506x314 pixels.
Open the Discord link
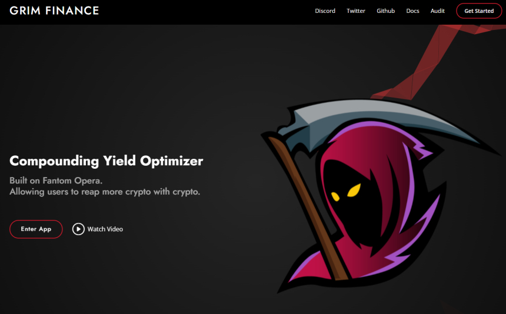[325, 11]
